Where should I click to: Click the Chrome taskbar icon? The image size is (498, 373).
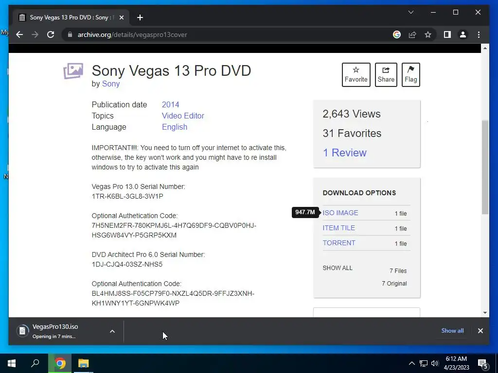[60, 363]
